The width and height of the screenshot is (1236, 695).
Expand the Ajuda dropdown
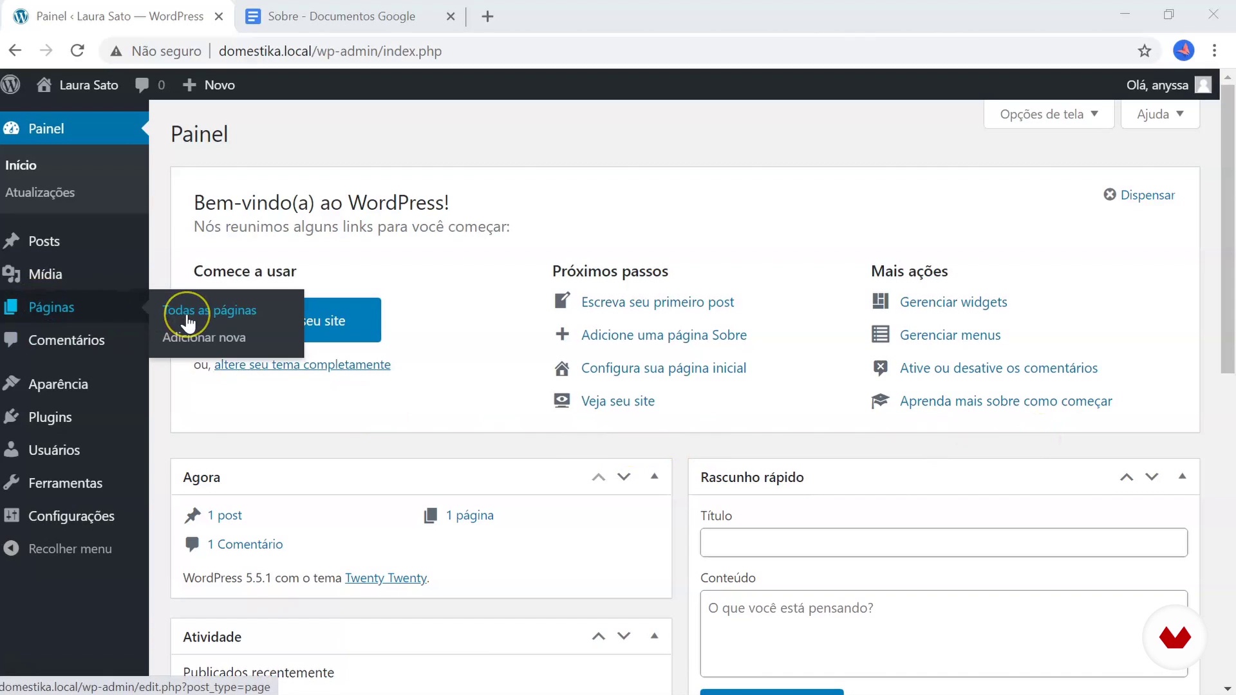pos(1160,115)
